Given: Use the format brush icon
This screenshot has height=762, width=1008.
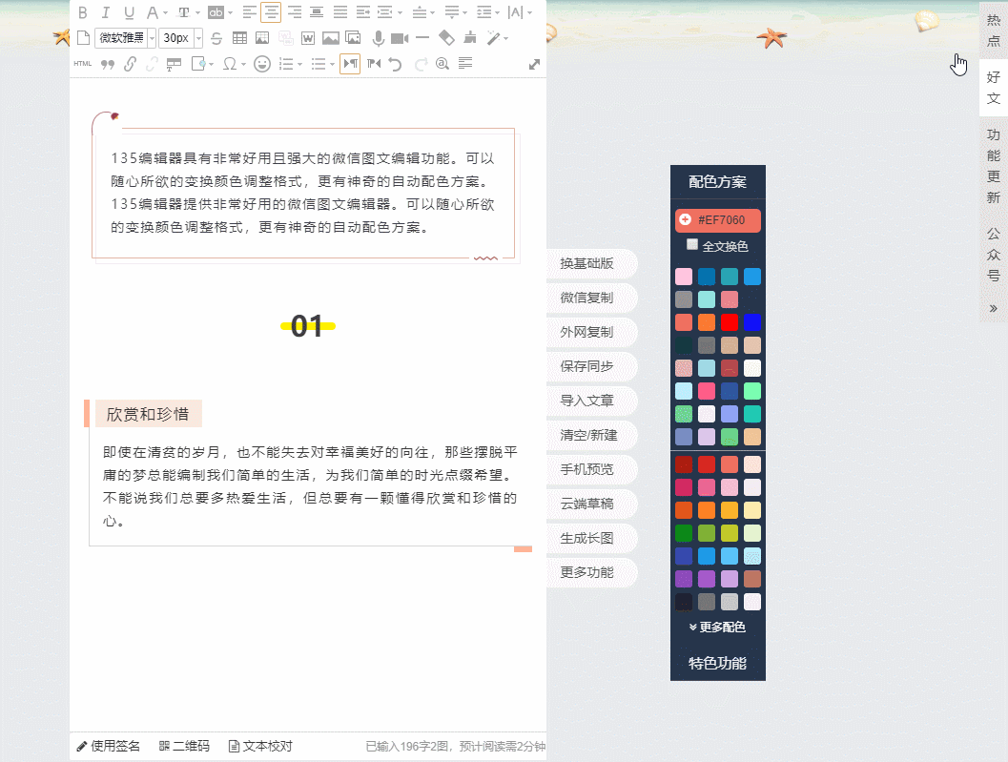Looking at the screenshot, I should tap(470, 38).
